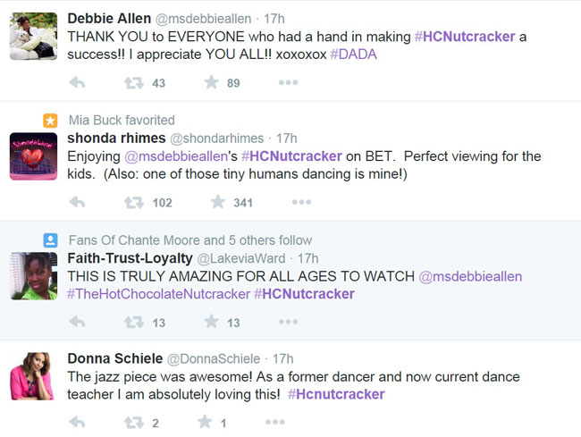Viewport: 581px width, 437px height.
Task: Retweet Debbie Allen's thank you tweet
Action: [x=134, y=83]
